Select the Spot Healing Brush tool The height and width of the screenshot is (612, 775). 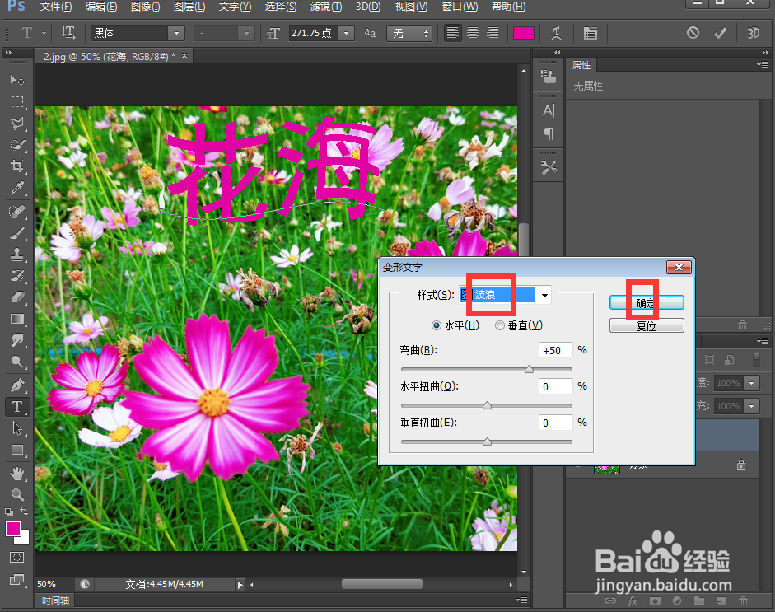pos(17,212)
